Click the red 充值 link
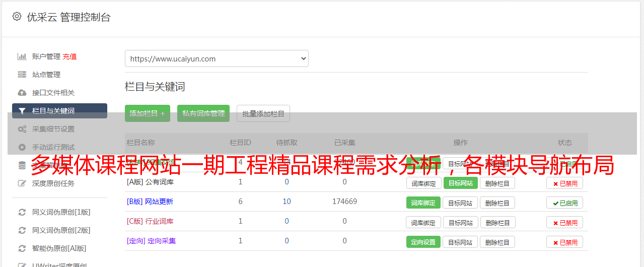The width and height of the screenshot is (644, 267). click(70, 56)
